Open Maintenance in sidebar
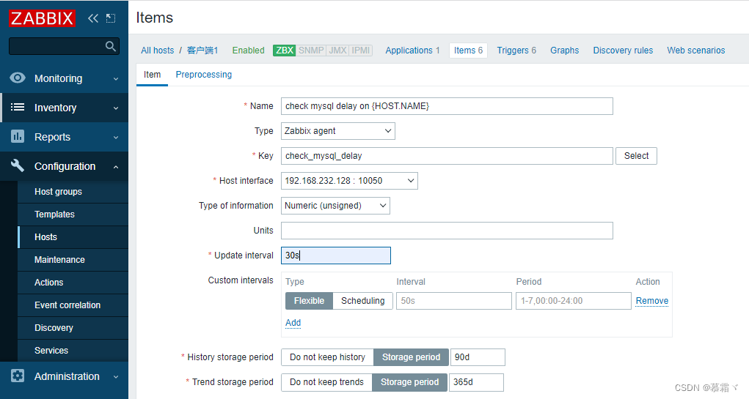Screen dimensions: 749x399 [x=59, y=259]
